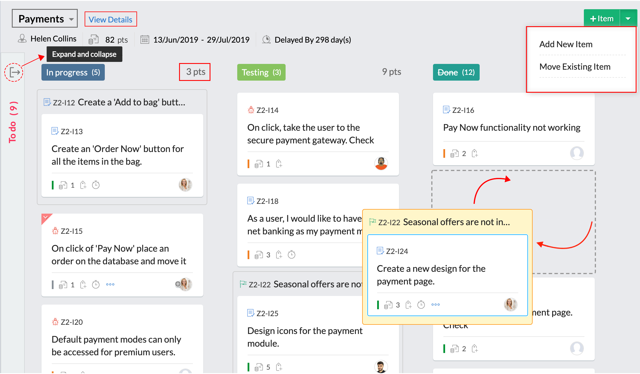Click story points icon on Z2-I16 card
The image size is (640, 374).
[455, 153]
